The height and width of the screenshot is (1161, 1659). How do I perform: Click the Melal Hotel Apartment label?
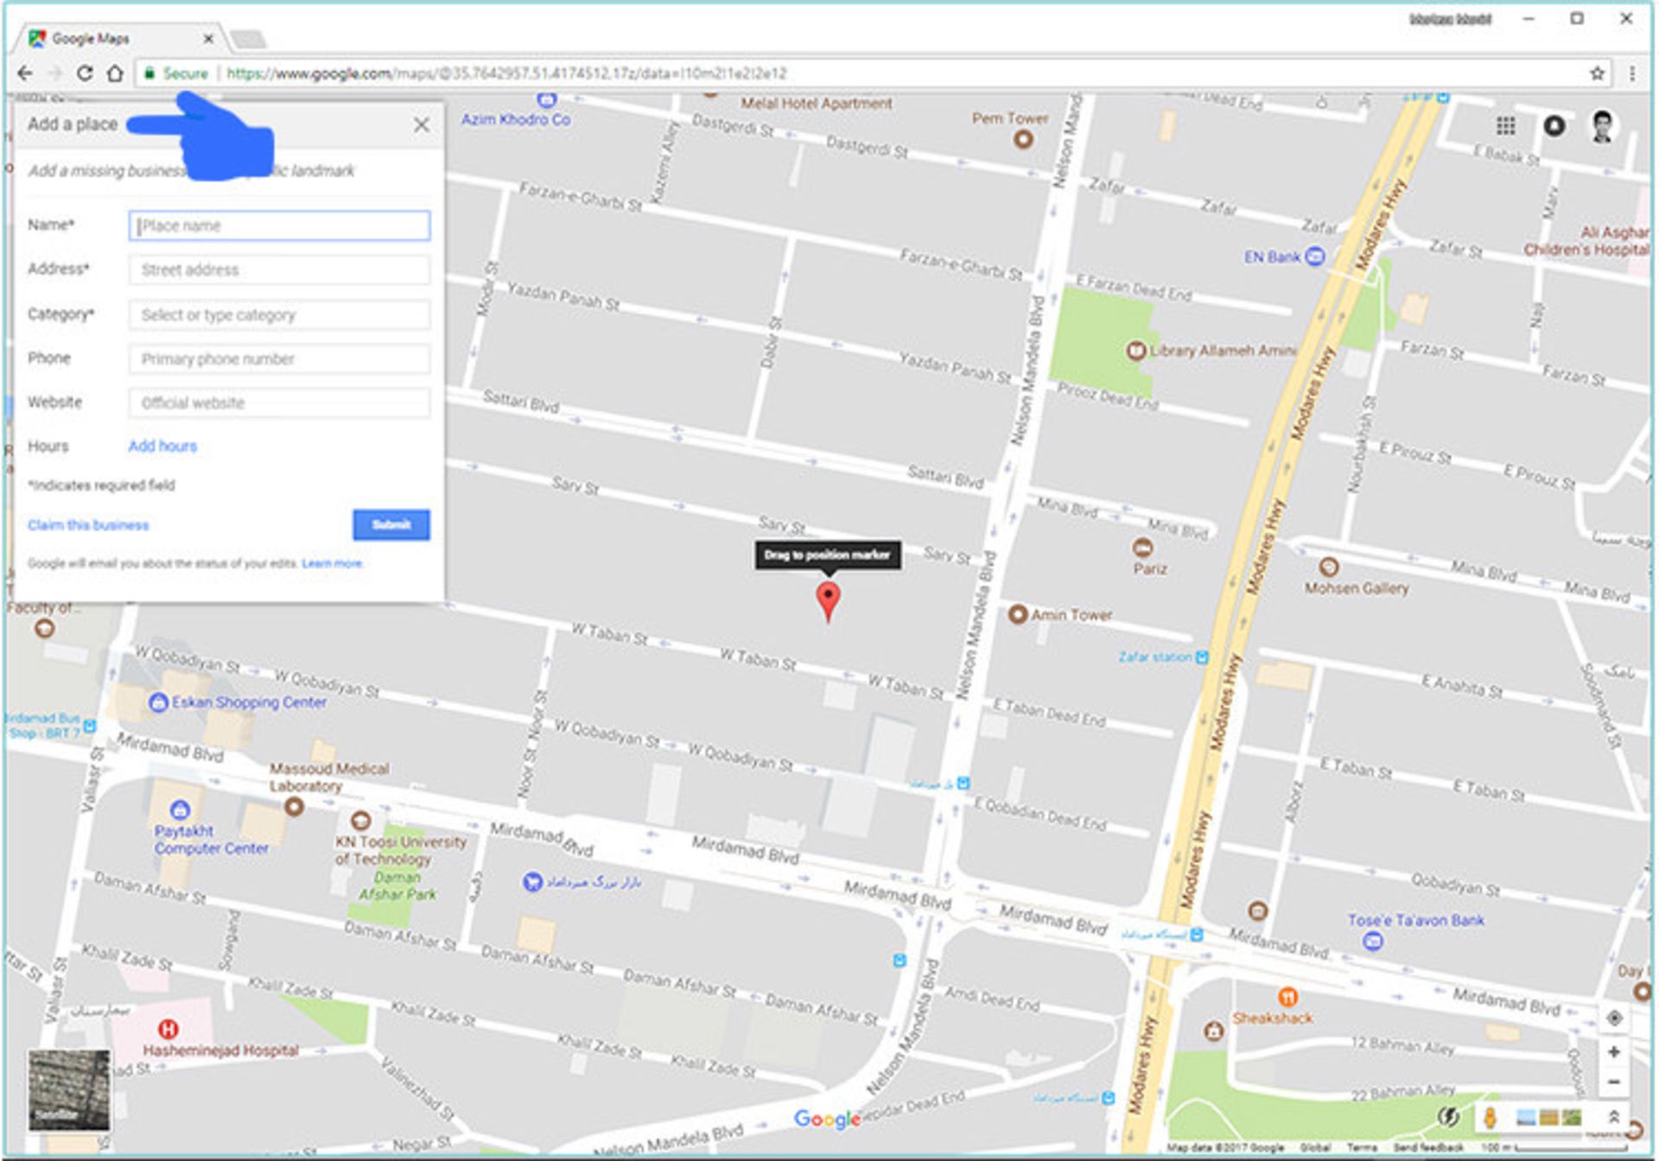(x=816, y=104)
